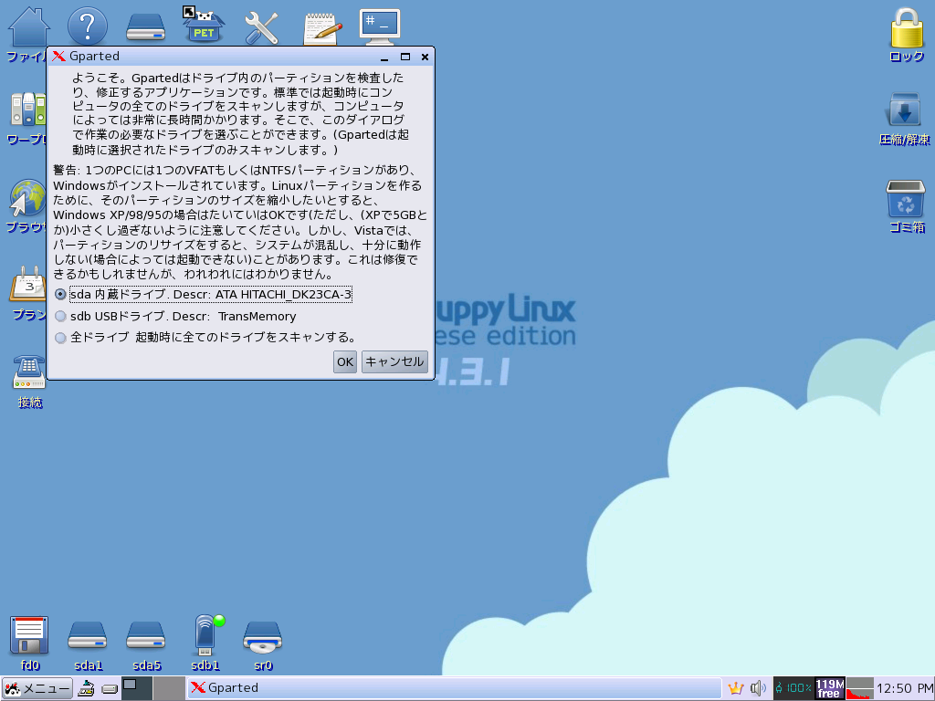Launch the terminal console desktop icon

(x=380, y=26)
